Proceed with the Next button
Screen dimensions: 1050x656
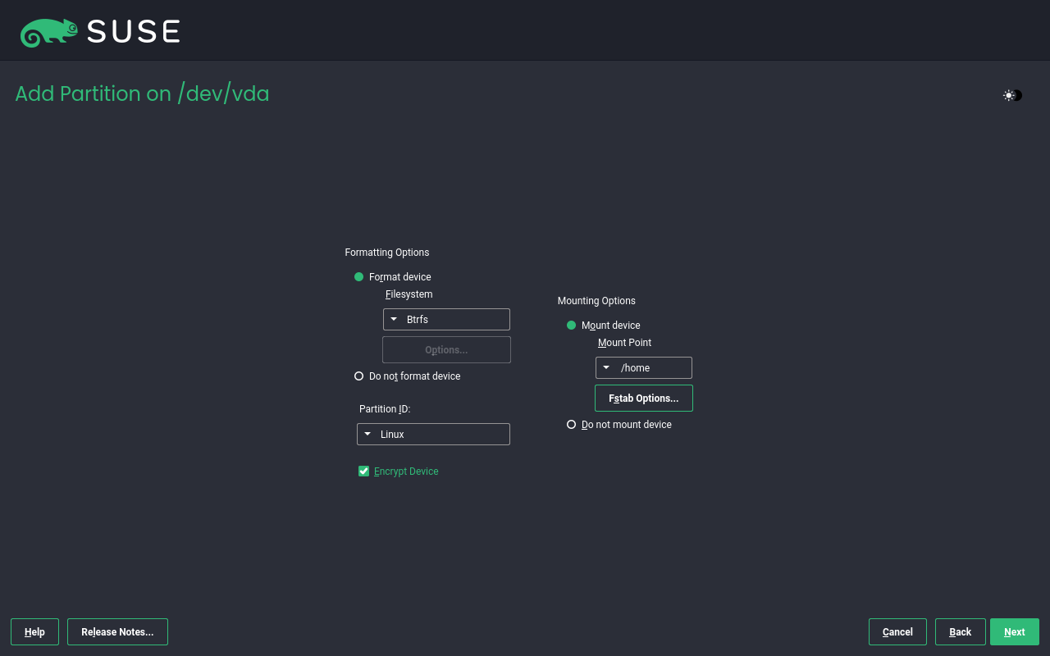click(x=1014, y=632)
